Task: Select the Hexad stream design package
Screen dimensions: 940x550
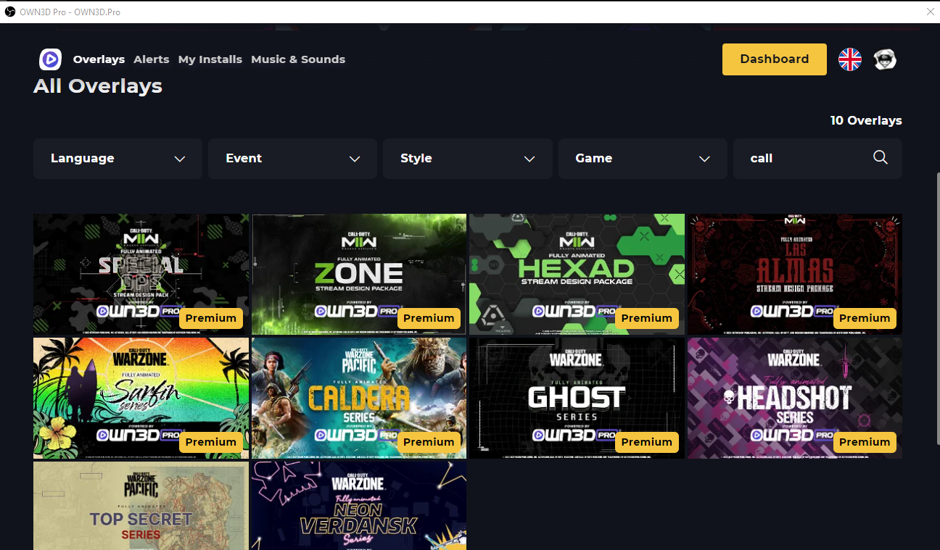Action: click(577, 274)
